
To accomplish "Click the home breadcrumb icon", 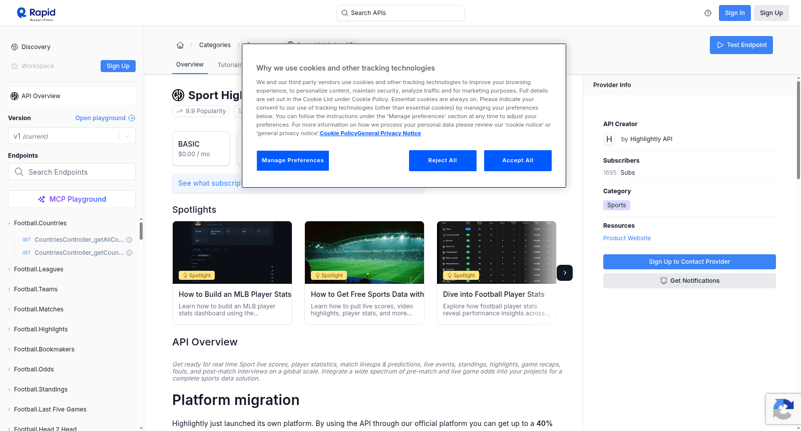I will 180,45.
